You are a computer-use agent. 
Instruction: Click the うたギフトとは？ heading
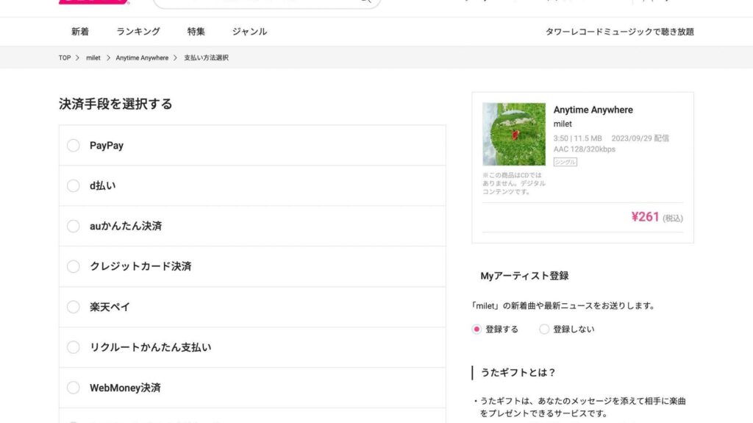pyautogui.click(x=518, y=372)
